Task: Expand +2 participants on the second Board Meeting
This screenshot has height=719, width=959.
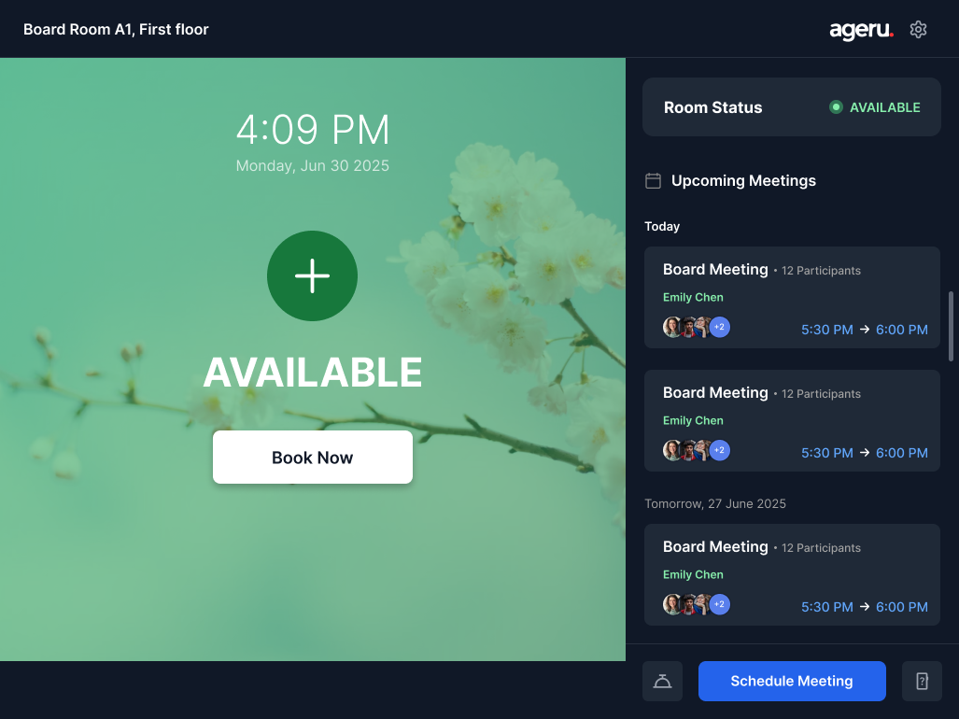Action: pyautogui.click(x=719, y=450)
